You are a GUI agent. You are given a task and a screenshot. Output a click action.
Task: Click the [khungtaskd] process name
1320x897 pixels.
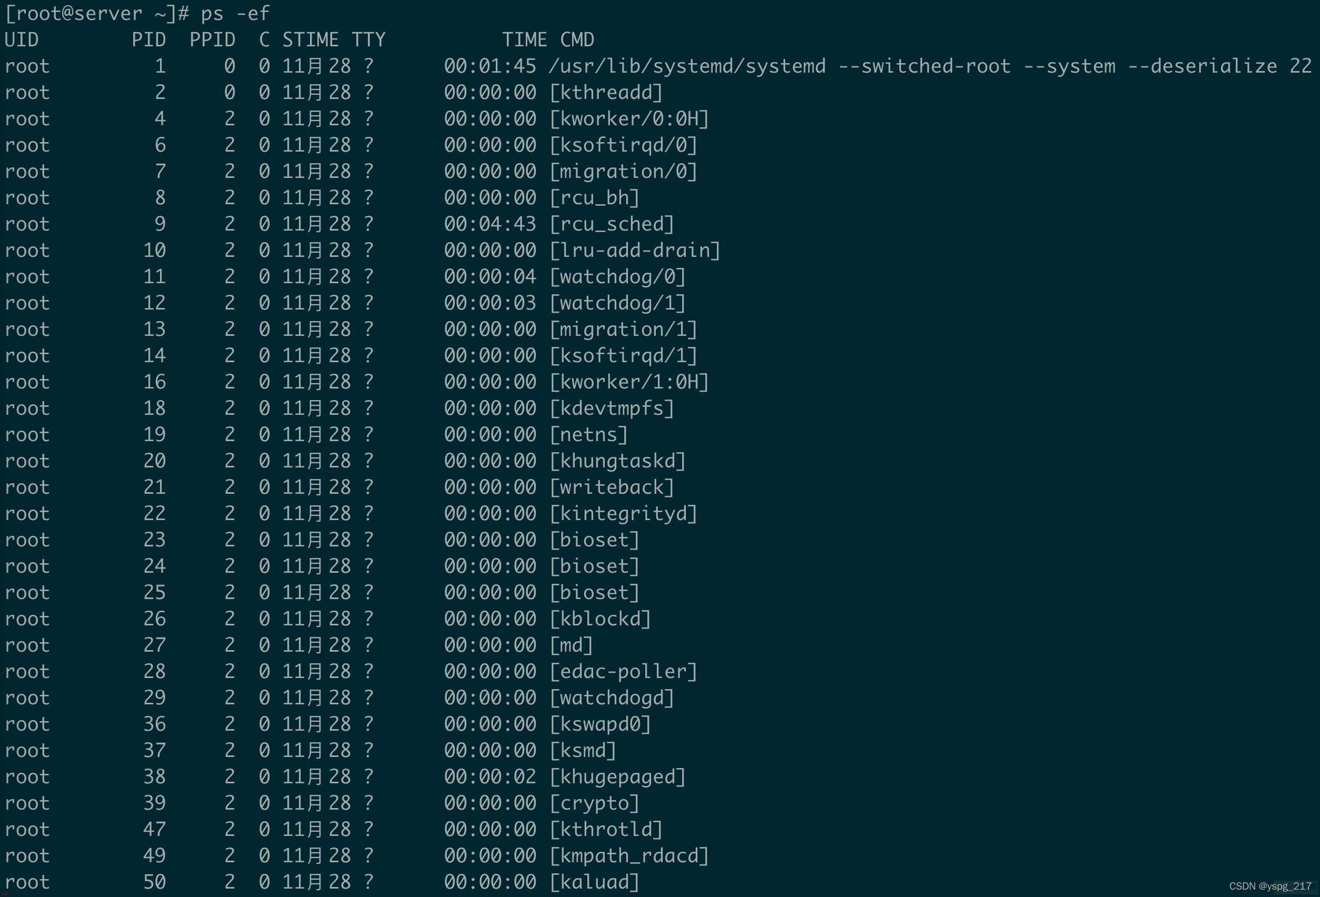[617, 461]
